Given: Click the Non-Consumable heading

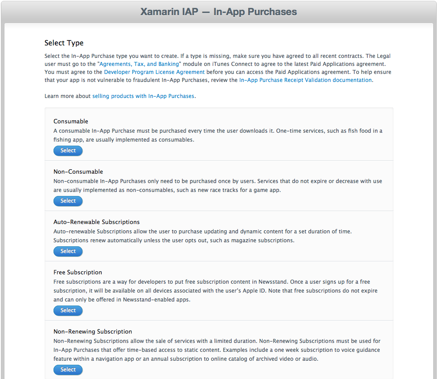Looking at the screenshot, I should [78, 172].
